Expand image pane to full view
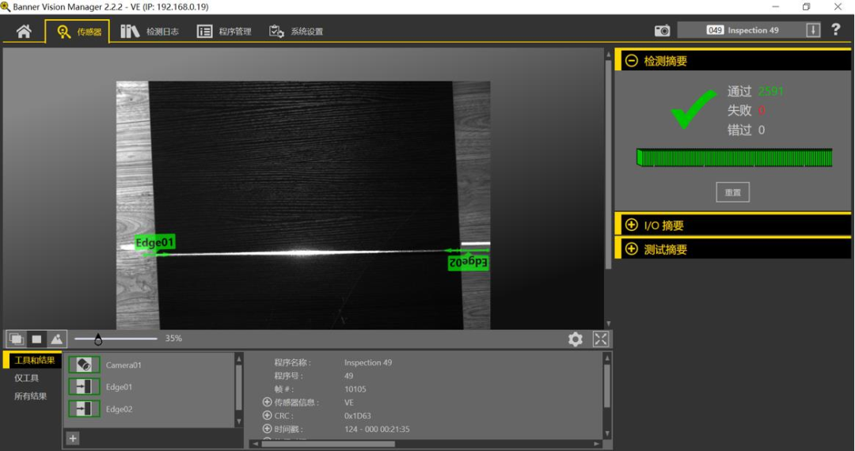Image resolution: width=855 pixels, height=451 pixels. [601, 339]
